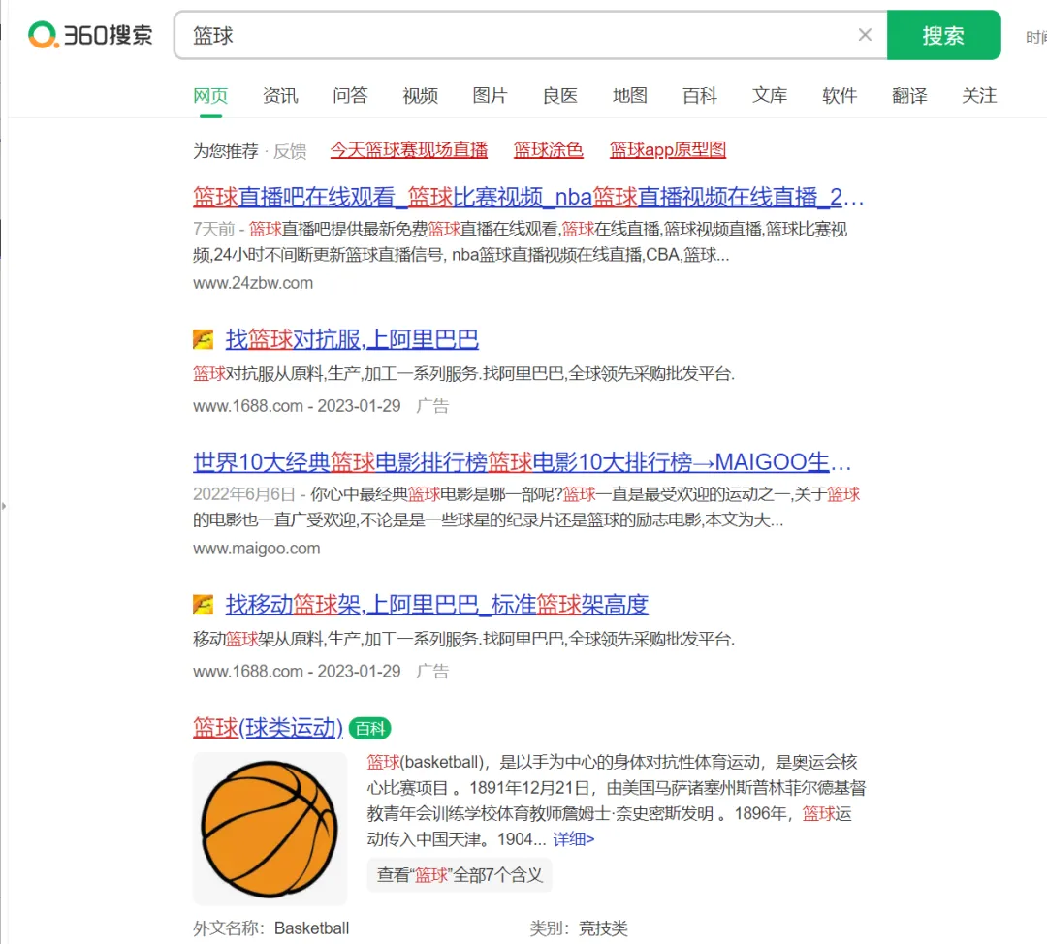The image size is (1047, 944).
Task: Click the 详细> link in the baike summary
Action: [574, 839]
